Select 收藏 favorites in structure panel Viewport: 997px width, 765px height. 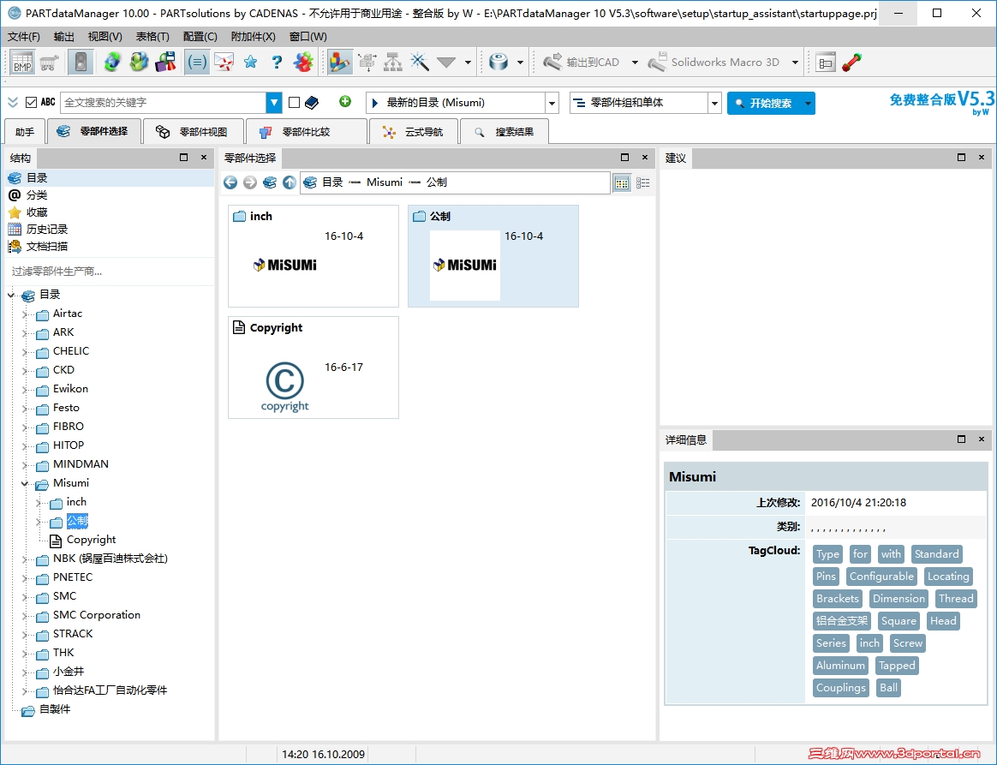point(37,212)
